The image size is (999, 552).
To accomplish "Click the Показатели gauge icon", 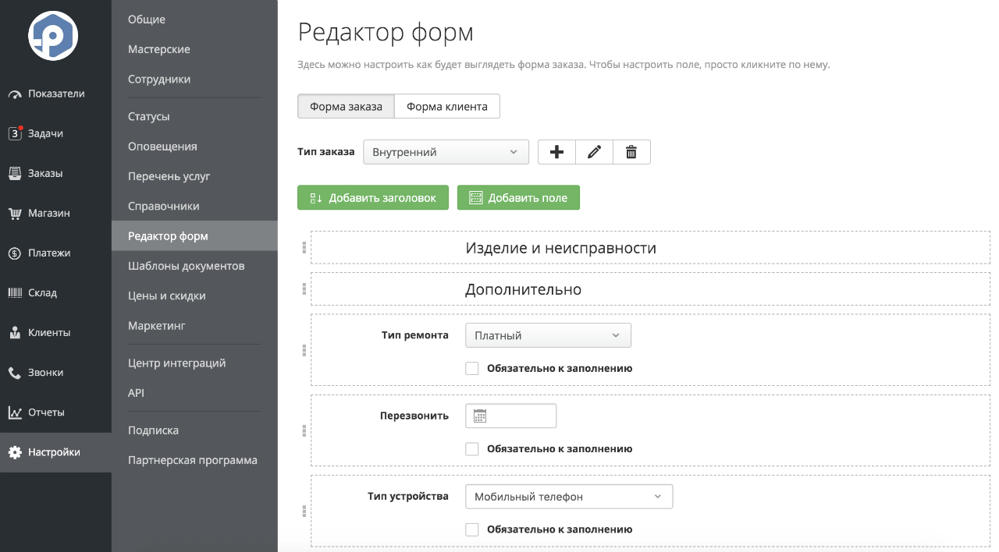I will pos(15,94).
